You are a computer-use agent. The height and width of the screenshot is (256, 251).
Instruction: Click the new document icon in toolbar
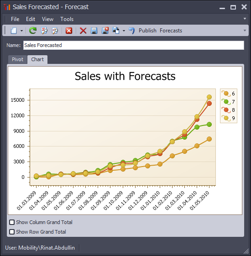coord(14,31)
